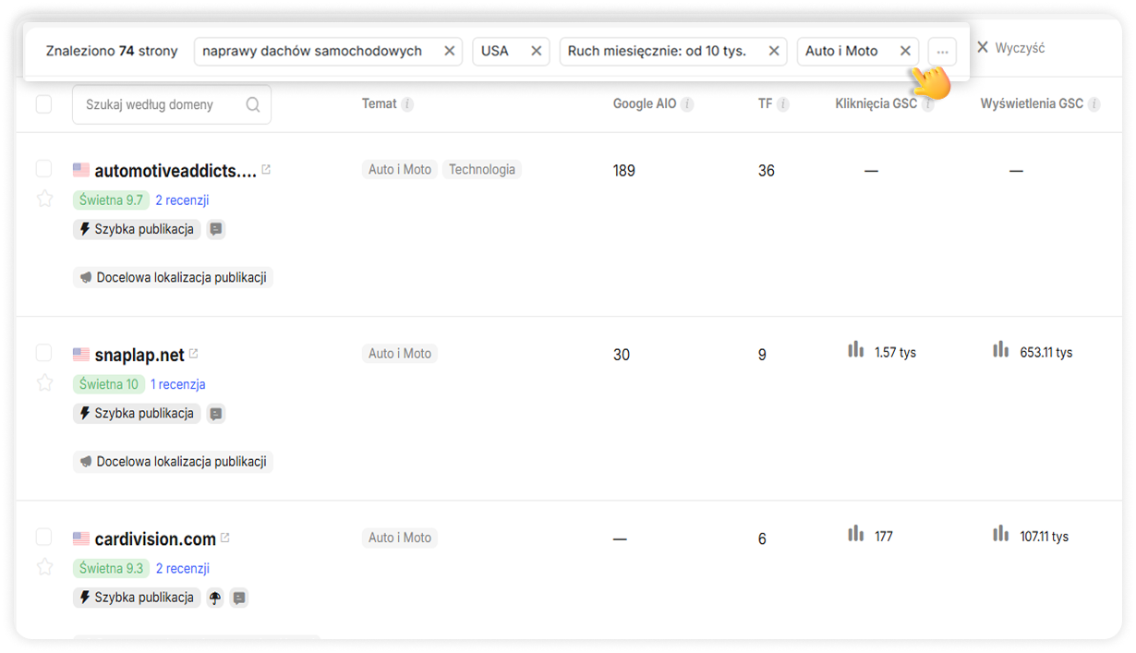Click external link icon beside cardivision.com

(225, 538)
